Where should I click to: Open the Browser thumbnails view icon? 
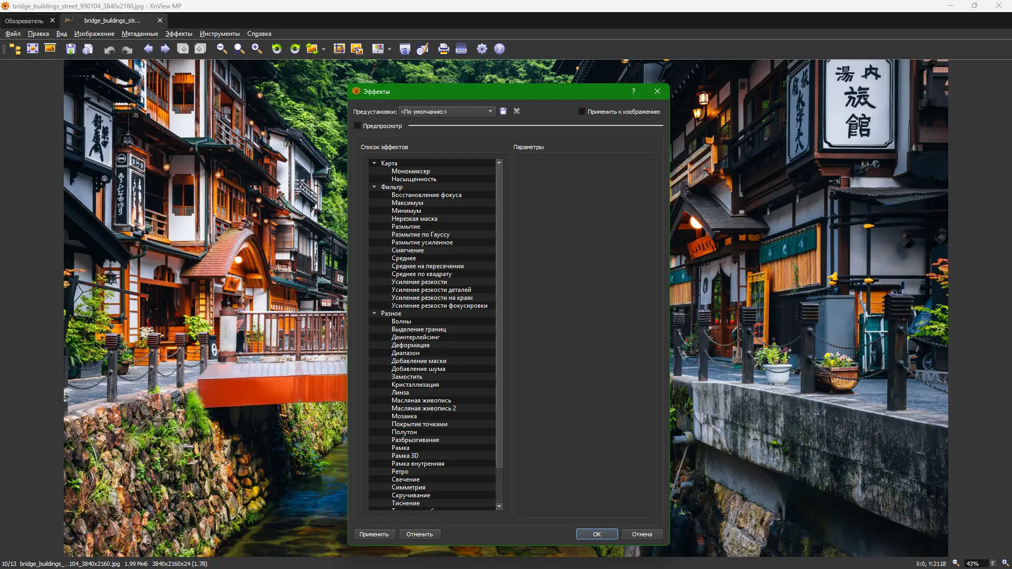pos(14,48)
